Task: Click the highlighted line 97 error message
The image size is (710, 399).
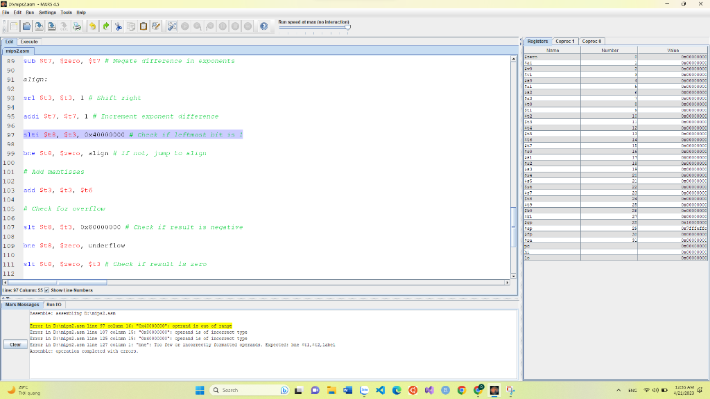Action: pyautogui.click(x=131, y=326)
